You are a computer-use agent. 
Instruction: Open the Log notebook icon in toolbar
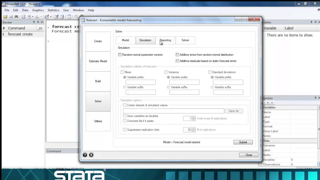23,16
